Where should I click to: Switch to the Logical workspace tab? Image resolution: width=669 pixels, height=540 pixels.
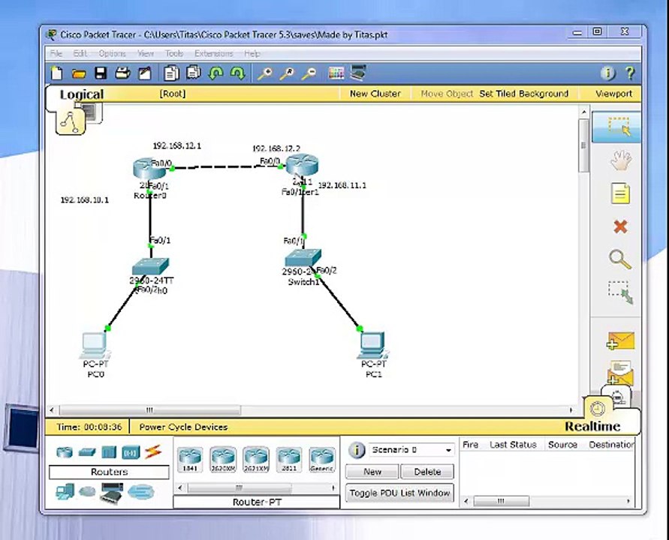point(82,94)
